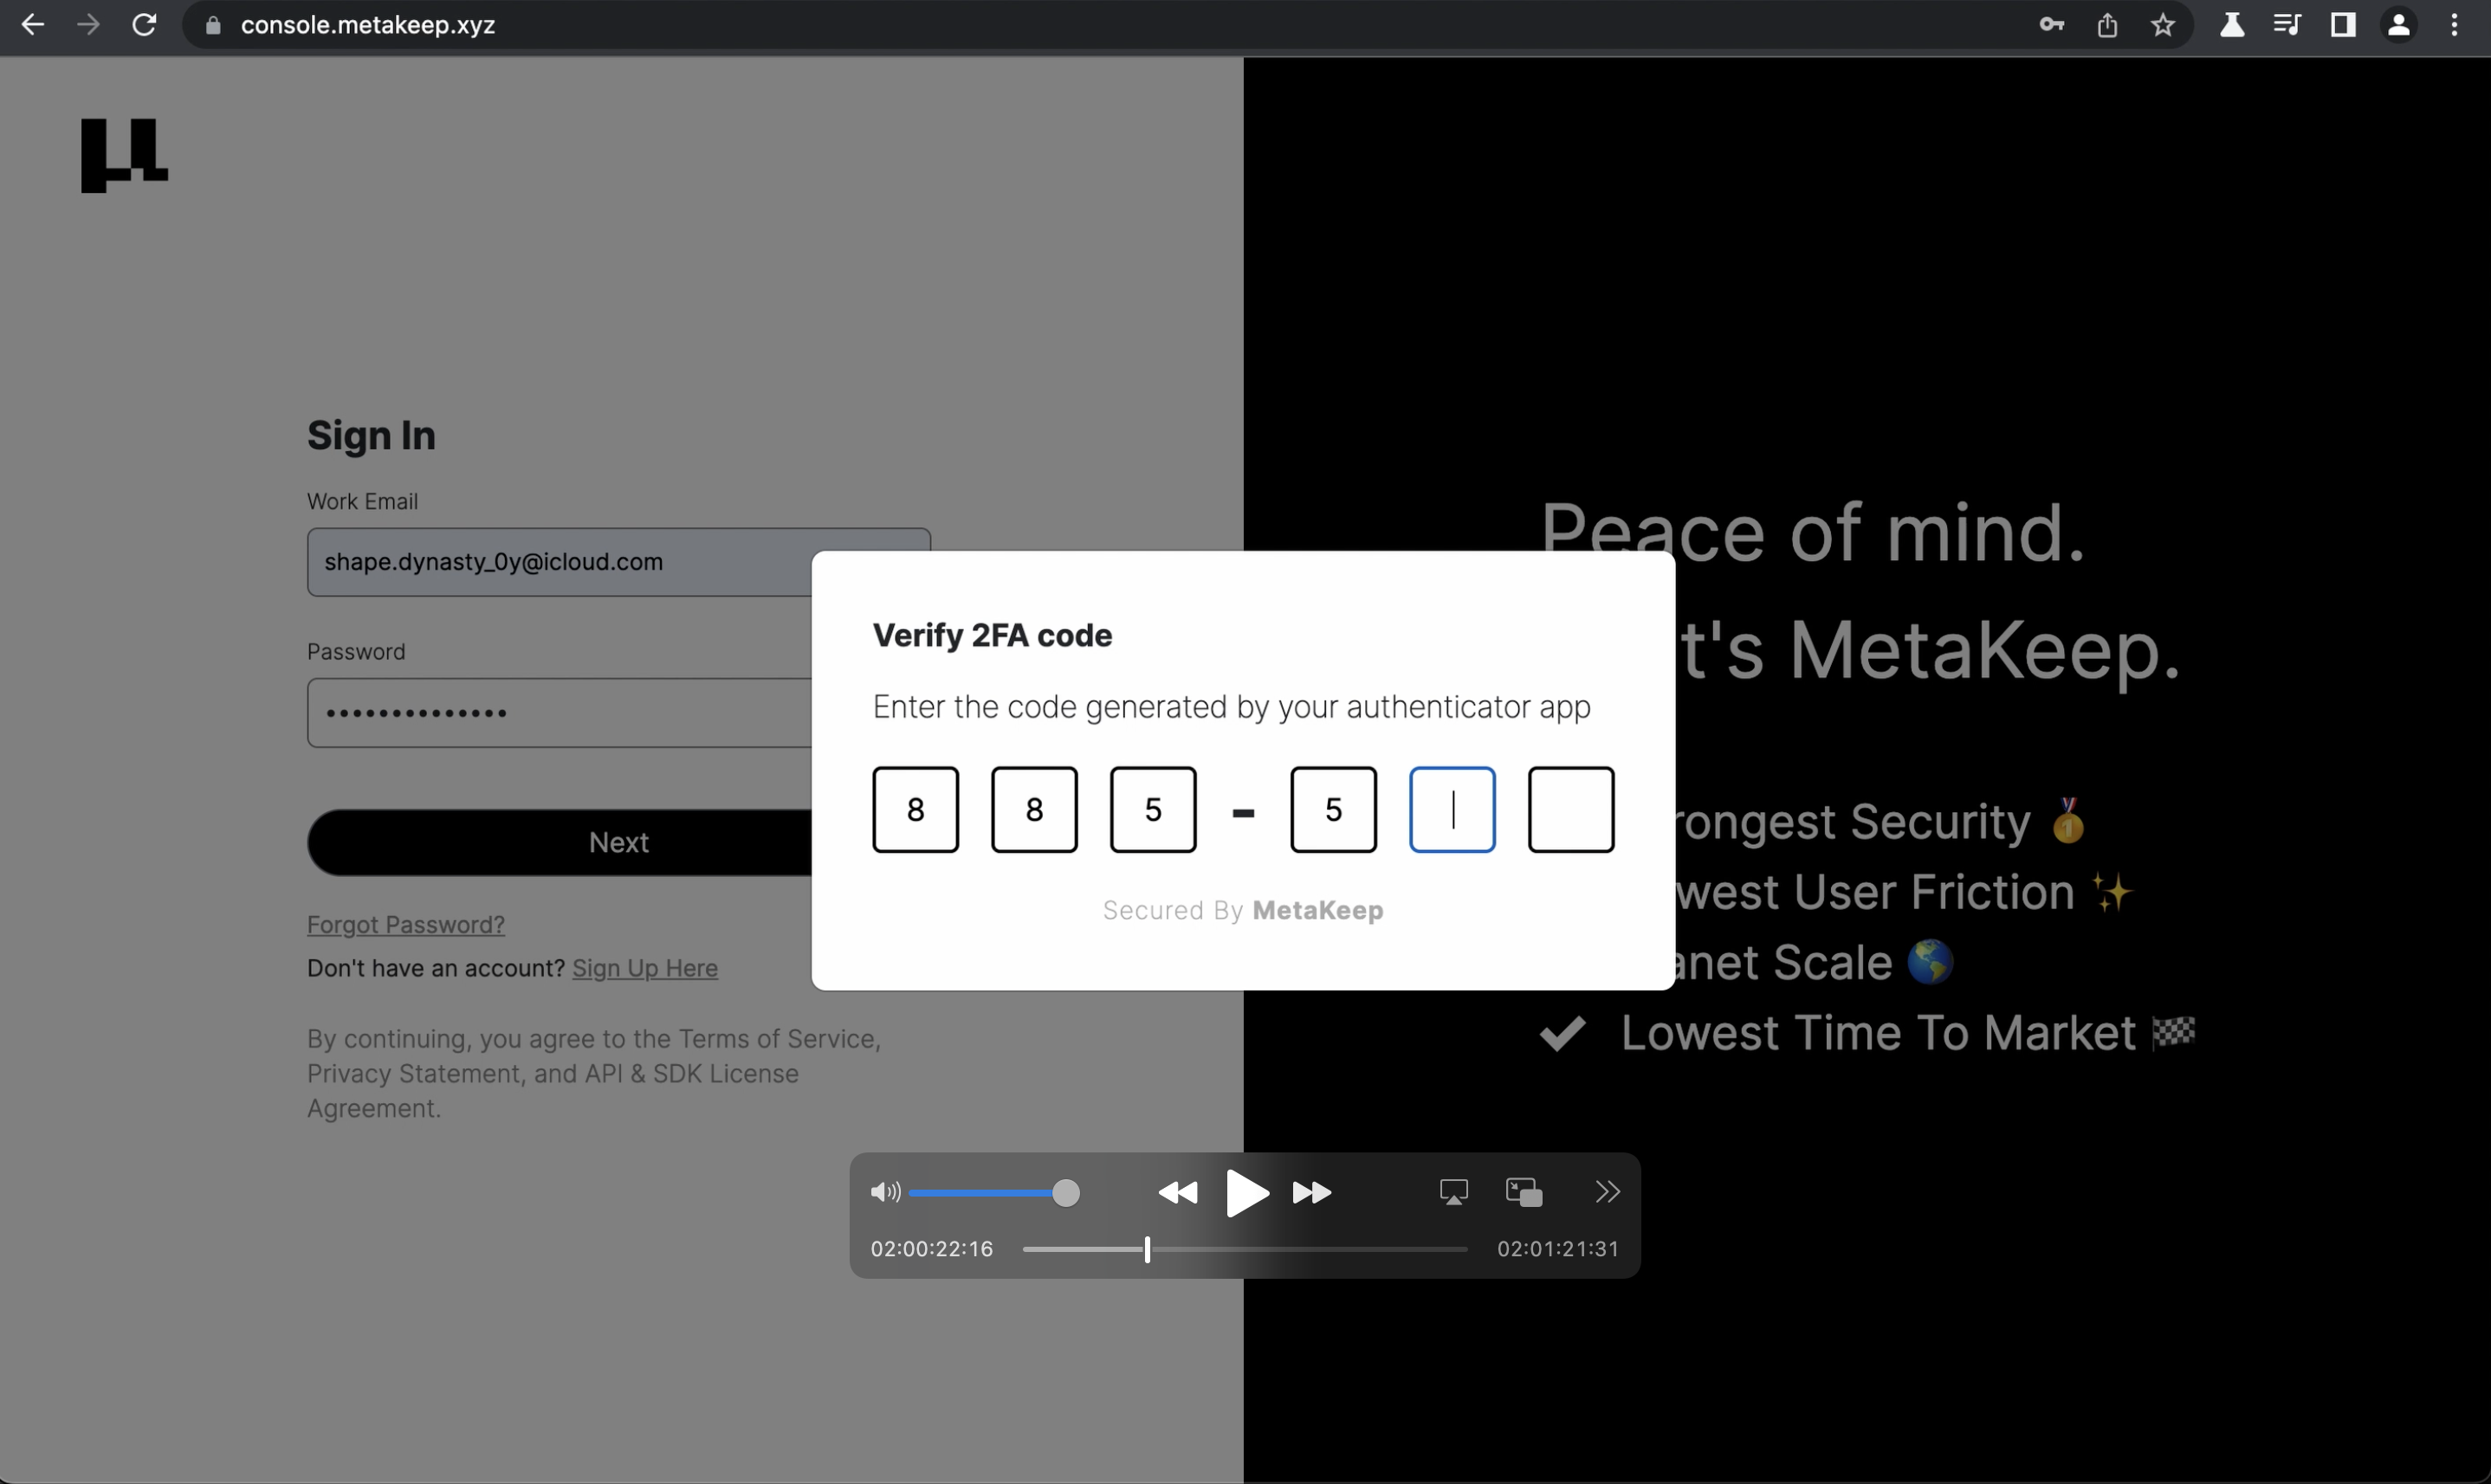Image resolution: width=2491 pixels, height=1484 pixels.
Task: Open browser profile avatar
Action: 2399,25
